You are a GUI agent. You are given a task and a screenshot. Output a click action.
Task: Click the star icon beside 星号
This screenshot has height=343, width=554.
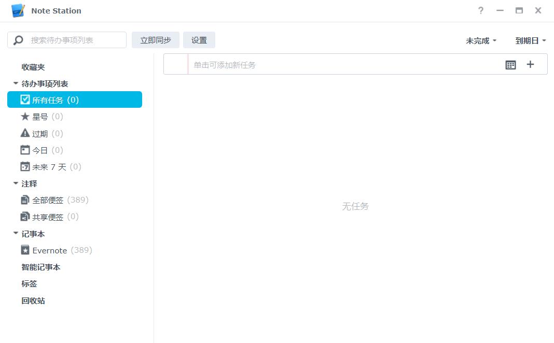[x=25, y=116]
